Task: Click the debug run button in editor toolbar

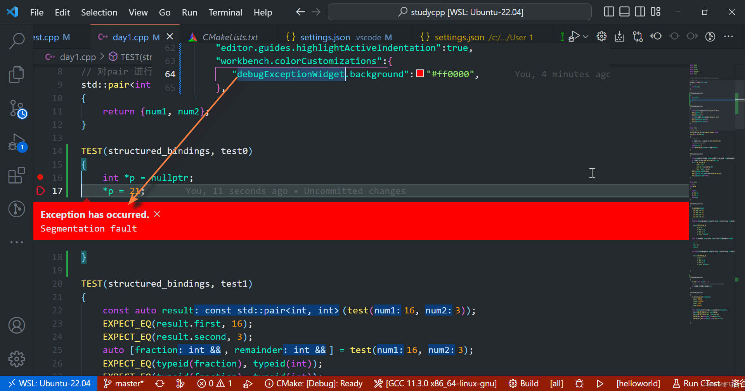Action: point(574,36)
